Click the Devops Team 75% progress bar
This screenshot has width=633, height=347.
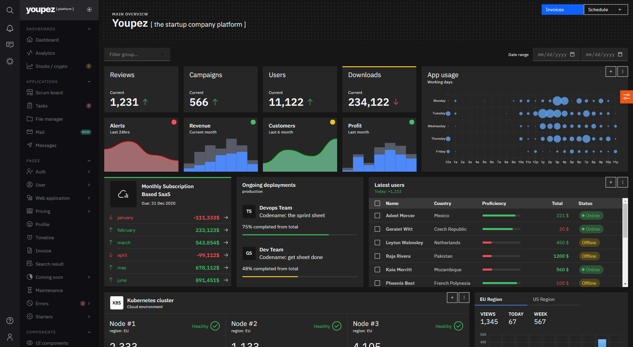tap(300, 235)
